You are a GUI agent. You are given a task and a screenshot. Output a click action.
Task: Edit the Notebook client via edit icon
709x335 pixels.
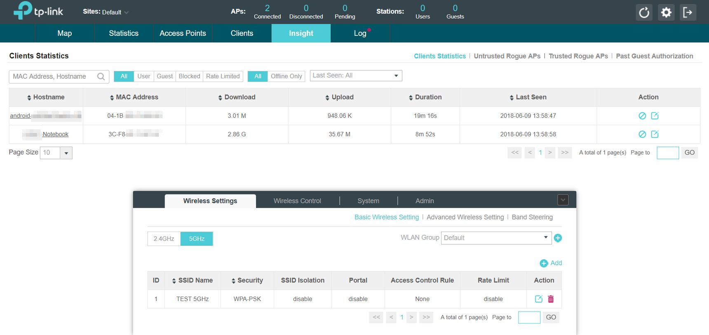pyautogui.click(x=655, y=134)
